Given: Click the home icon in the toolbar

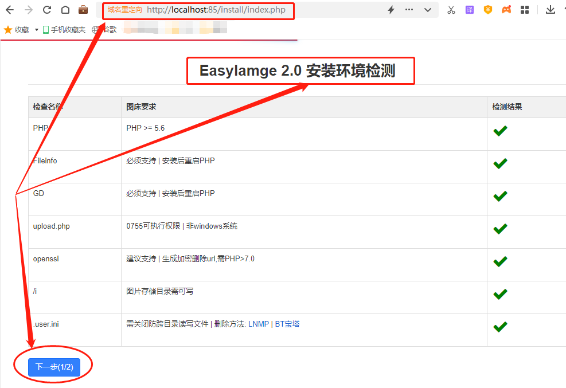Looking at the screenshot, I should pos(65,10).
